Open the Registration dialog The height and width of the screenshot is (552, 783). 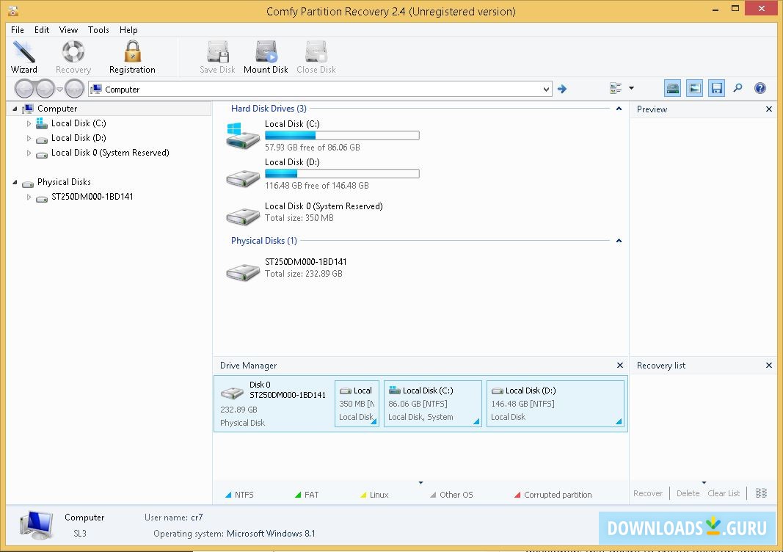coord(131,55)
